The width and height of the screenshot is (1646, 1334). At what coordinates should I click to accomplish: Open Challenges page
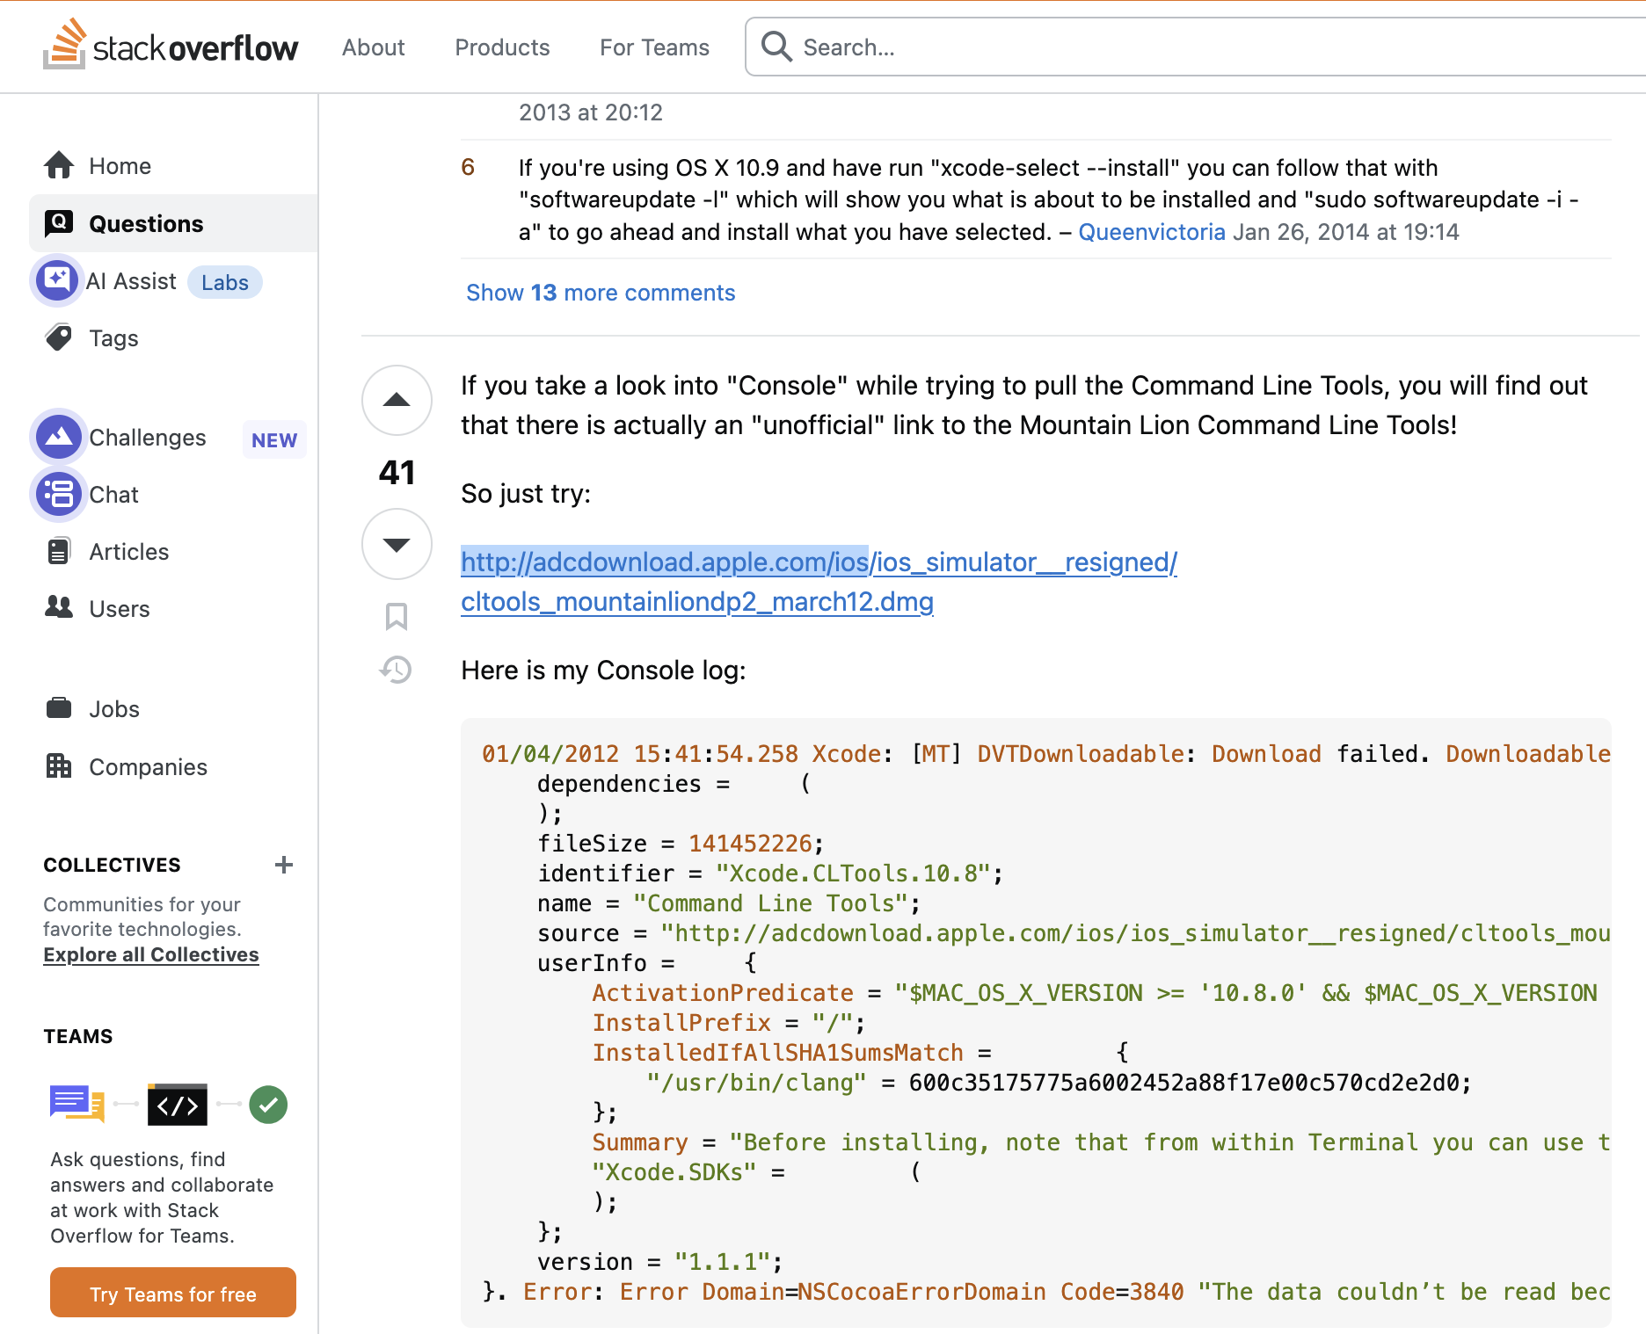click(x=148, y=438)
